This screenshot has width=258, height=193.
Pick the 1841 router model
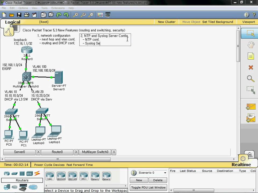click(50, 176)
